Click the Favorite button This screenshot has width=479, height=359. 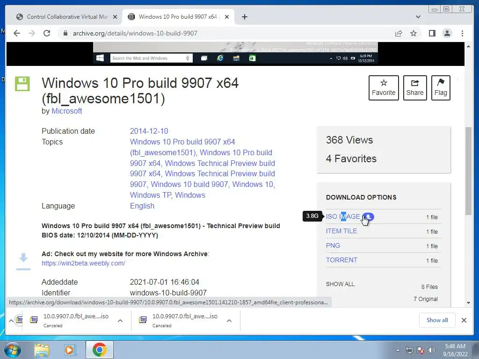point(384,88)
